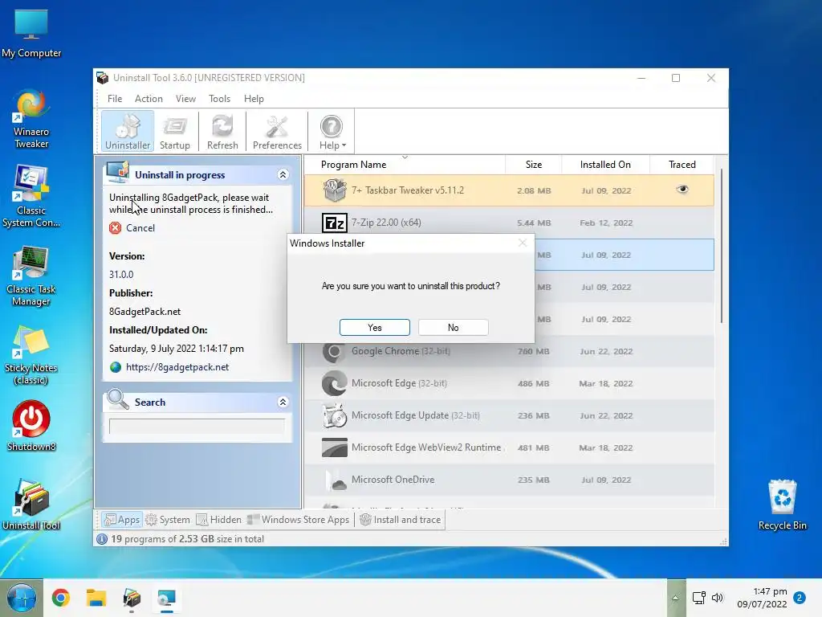The height and width of the screenshot is (617, 822).
Task: Select Uninstall Tool desktop shortcut
Action: coord(31,505)
